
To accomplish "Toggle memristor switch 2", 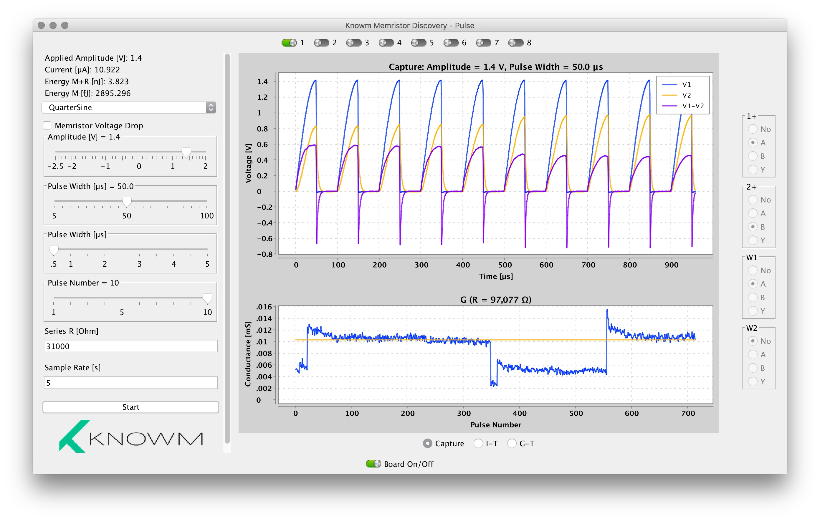I will pos(321,43).
